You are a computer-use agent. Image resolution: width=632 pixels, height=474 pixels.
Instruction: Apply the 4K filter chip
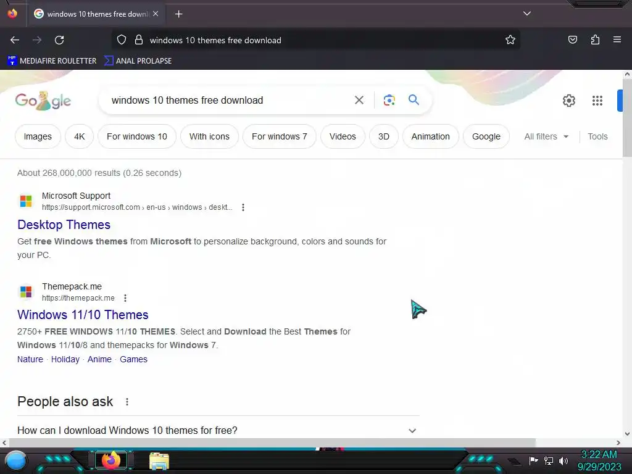80,136
